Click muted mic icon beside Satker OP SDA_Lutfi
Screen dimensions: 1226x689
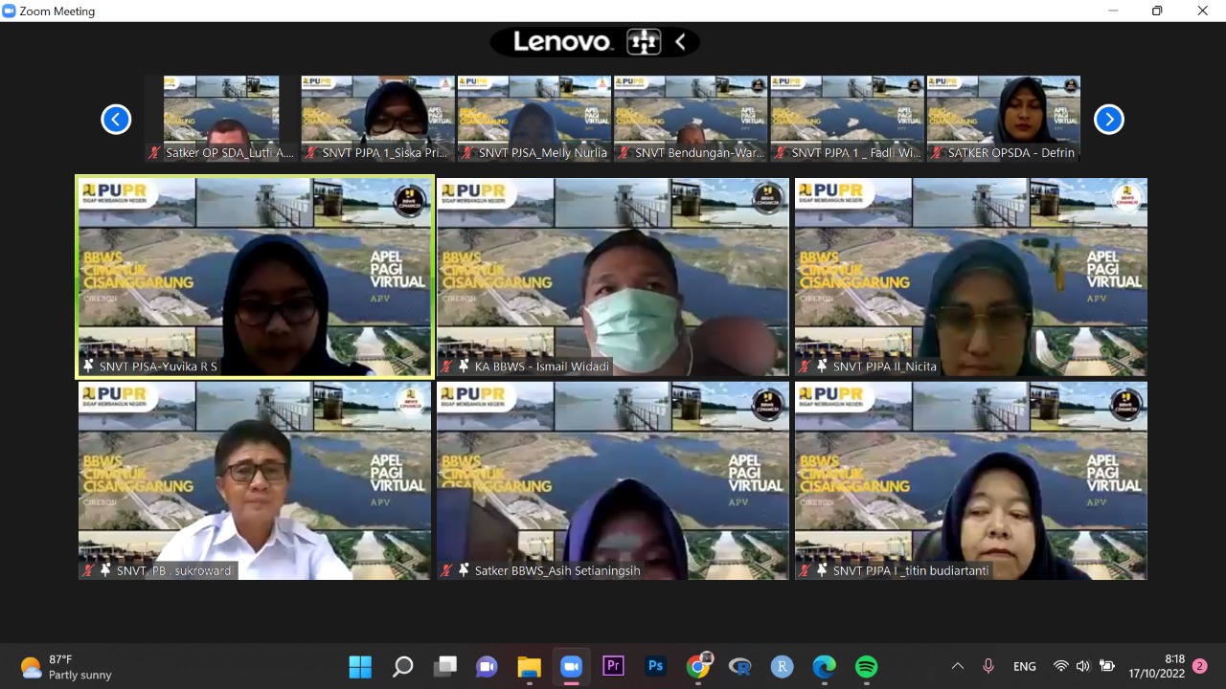click(154, 153)
